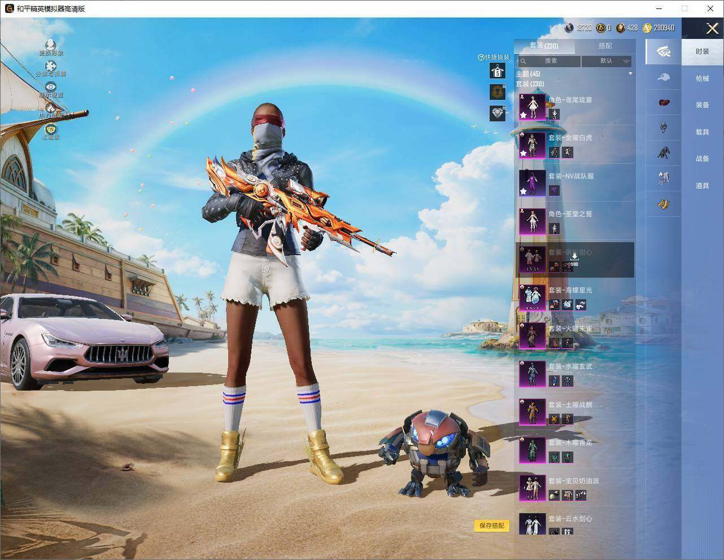This screenshot has width=724, height=560.
Task: Click the piece icon under 套装-NV战队服
Action: tap(554, 190)
